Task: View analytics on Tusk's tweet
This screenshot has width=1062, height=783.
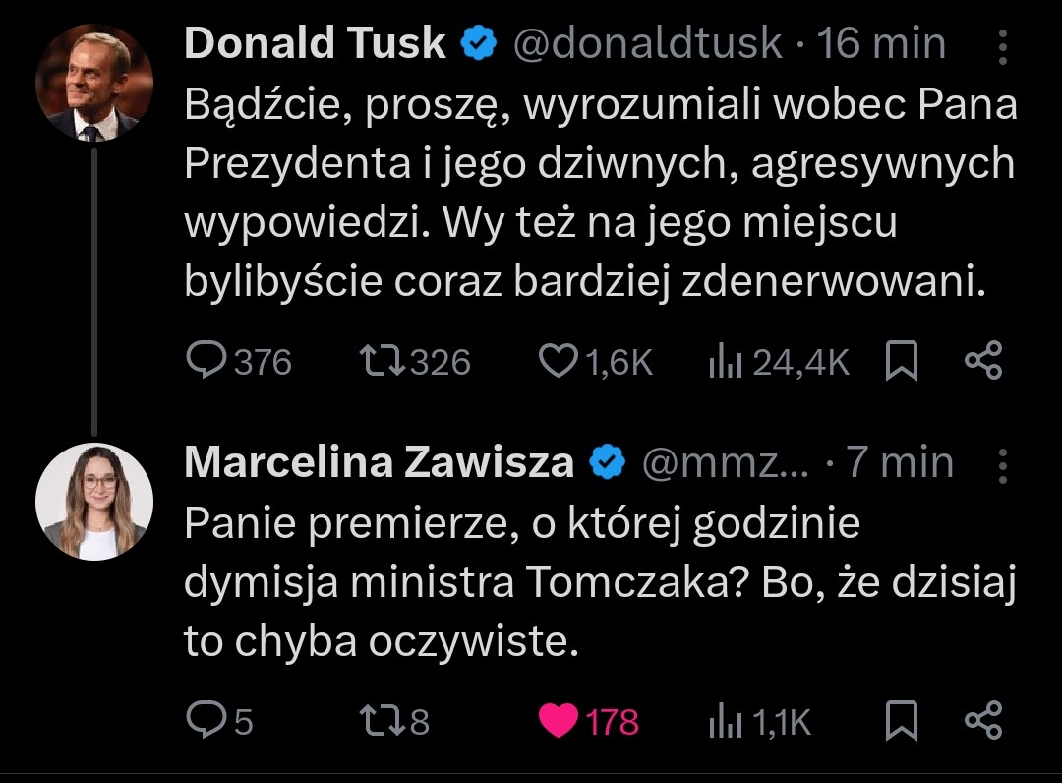Action: click(x=725, y=362)
